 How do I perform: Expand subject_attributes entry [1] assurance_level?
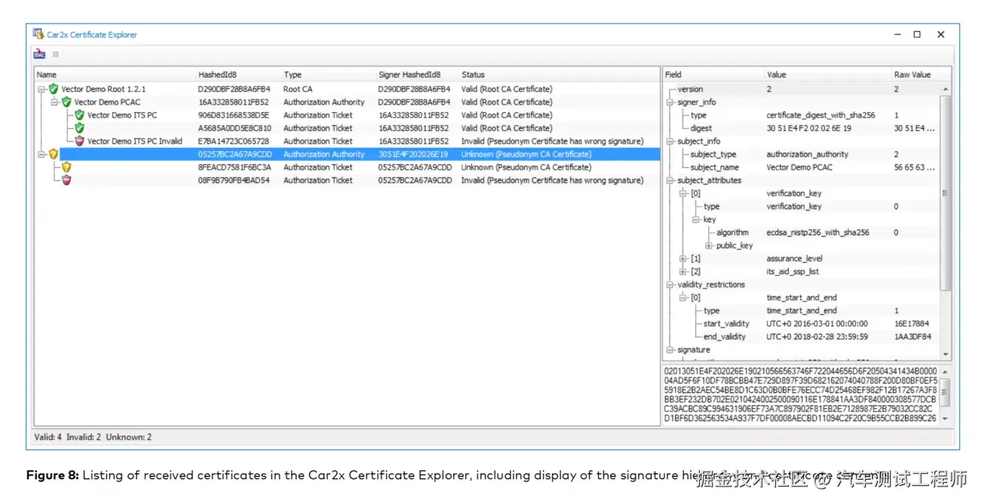pos(683,258)
